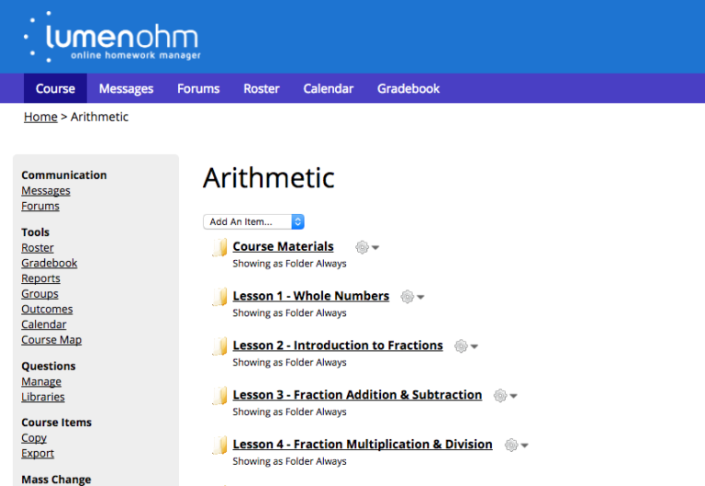Click Export under Course Items
This screenshot has width=705, height=486.
(x=38, y=453)
